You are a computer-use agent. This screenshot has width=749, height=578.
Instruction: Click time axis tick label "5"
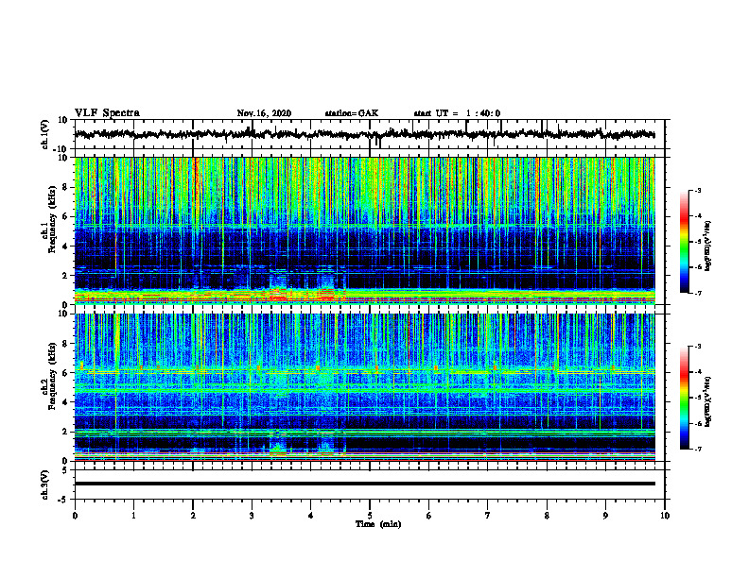pyautogui.click(x=370, y=516)
